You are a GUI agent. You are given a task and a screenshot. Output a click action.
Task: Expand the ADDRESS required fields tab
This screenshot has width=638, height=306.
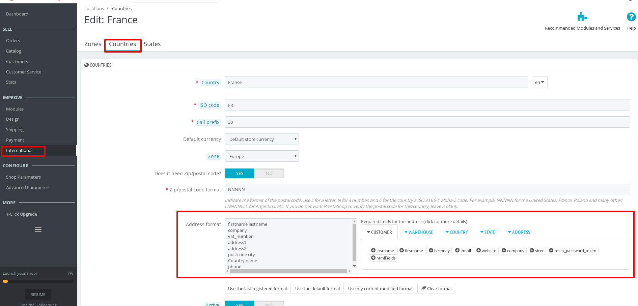[519, 232]
